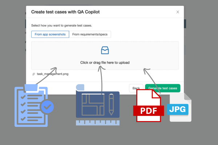The image size is (218, 145).
Task: Click the JPG file icon
Action: click(x=180, y=108)
